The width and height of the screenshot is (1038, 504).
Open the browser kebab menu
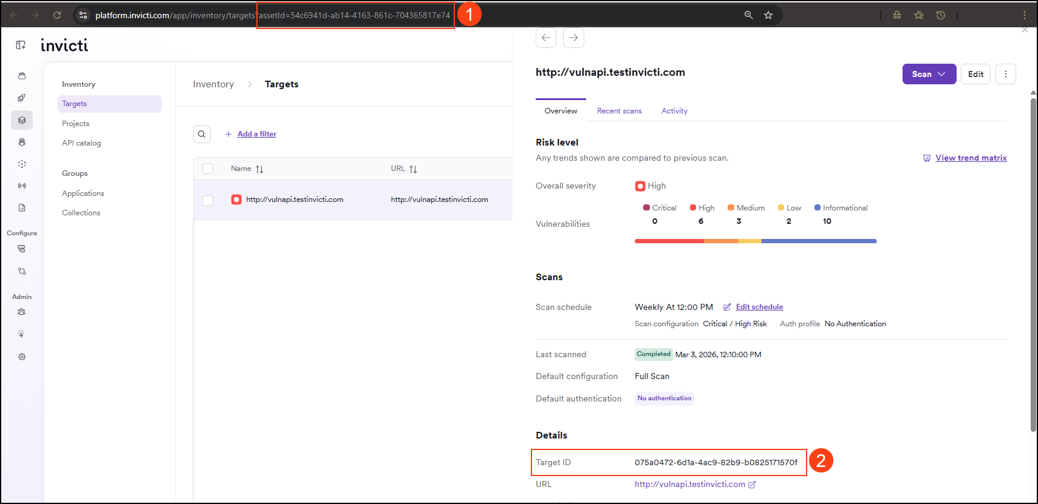click(x=1025, y=15)
